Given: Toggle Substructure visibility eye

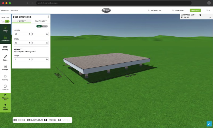Looking at the screenshot, I should click(x=29, y=120).
